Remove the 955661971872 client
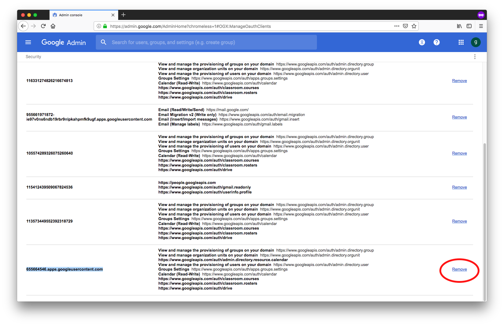 459,117
